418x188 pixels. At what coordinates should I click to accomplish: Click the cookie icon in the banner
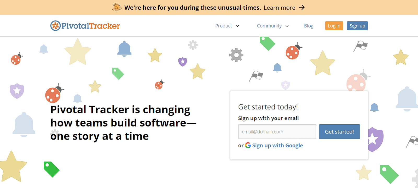[117, 7]
